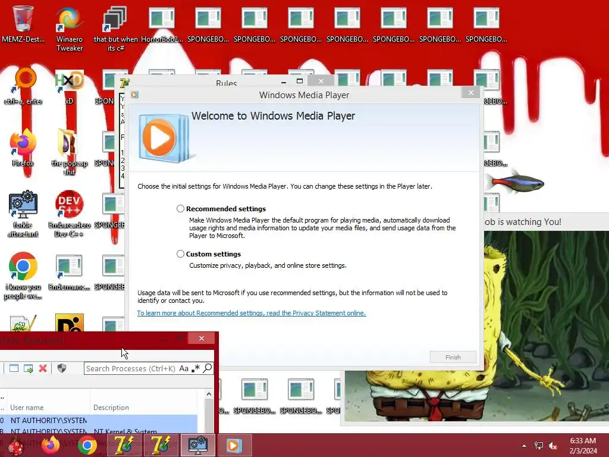Click the large Windows Media Player logo
The height and width of the screenshot is (457, 609).
click(x=164, y=138)
